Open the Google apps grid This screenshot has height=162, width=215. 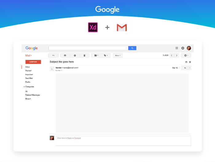click(x=177, y=48)
